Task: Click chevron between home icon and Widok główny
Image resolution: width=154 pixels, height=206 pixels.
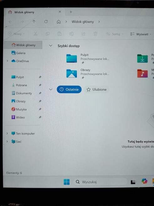Action: coord(66,21)
